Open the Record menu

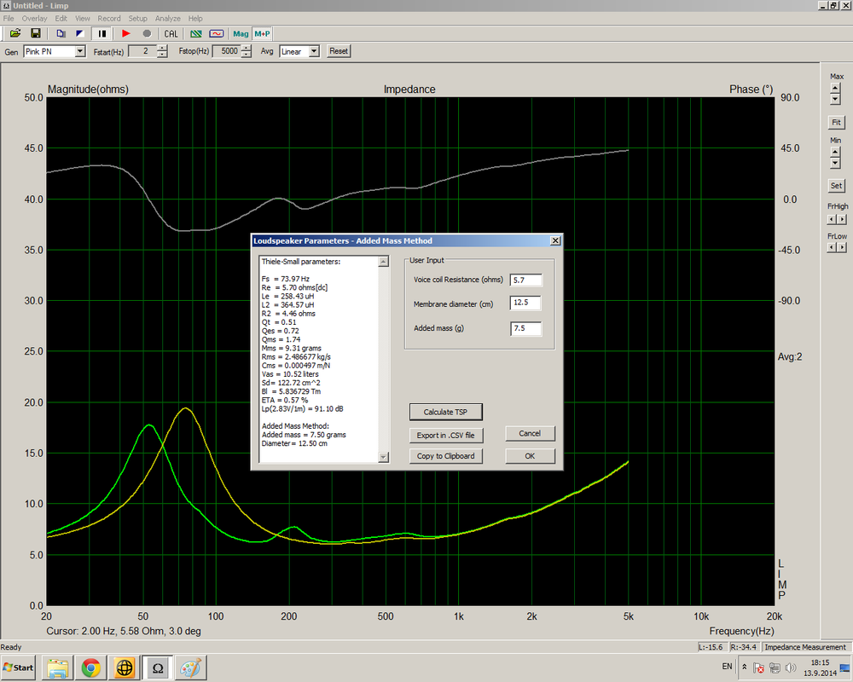109,19
